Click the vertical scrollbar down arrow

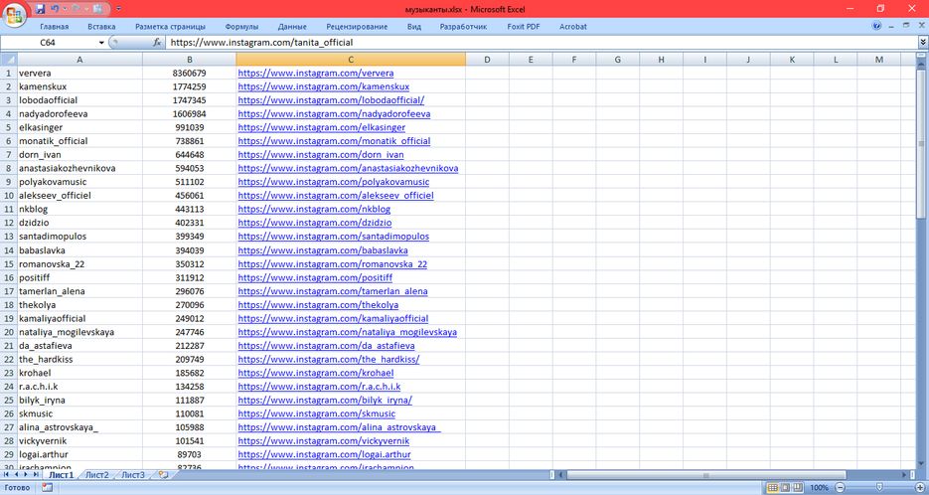click(922, 464)
